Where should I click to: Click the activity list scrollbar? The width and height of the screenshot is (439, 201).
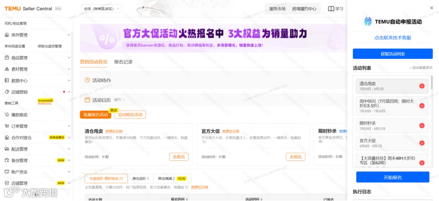[x=432, y=83]
